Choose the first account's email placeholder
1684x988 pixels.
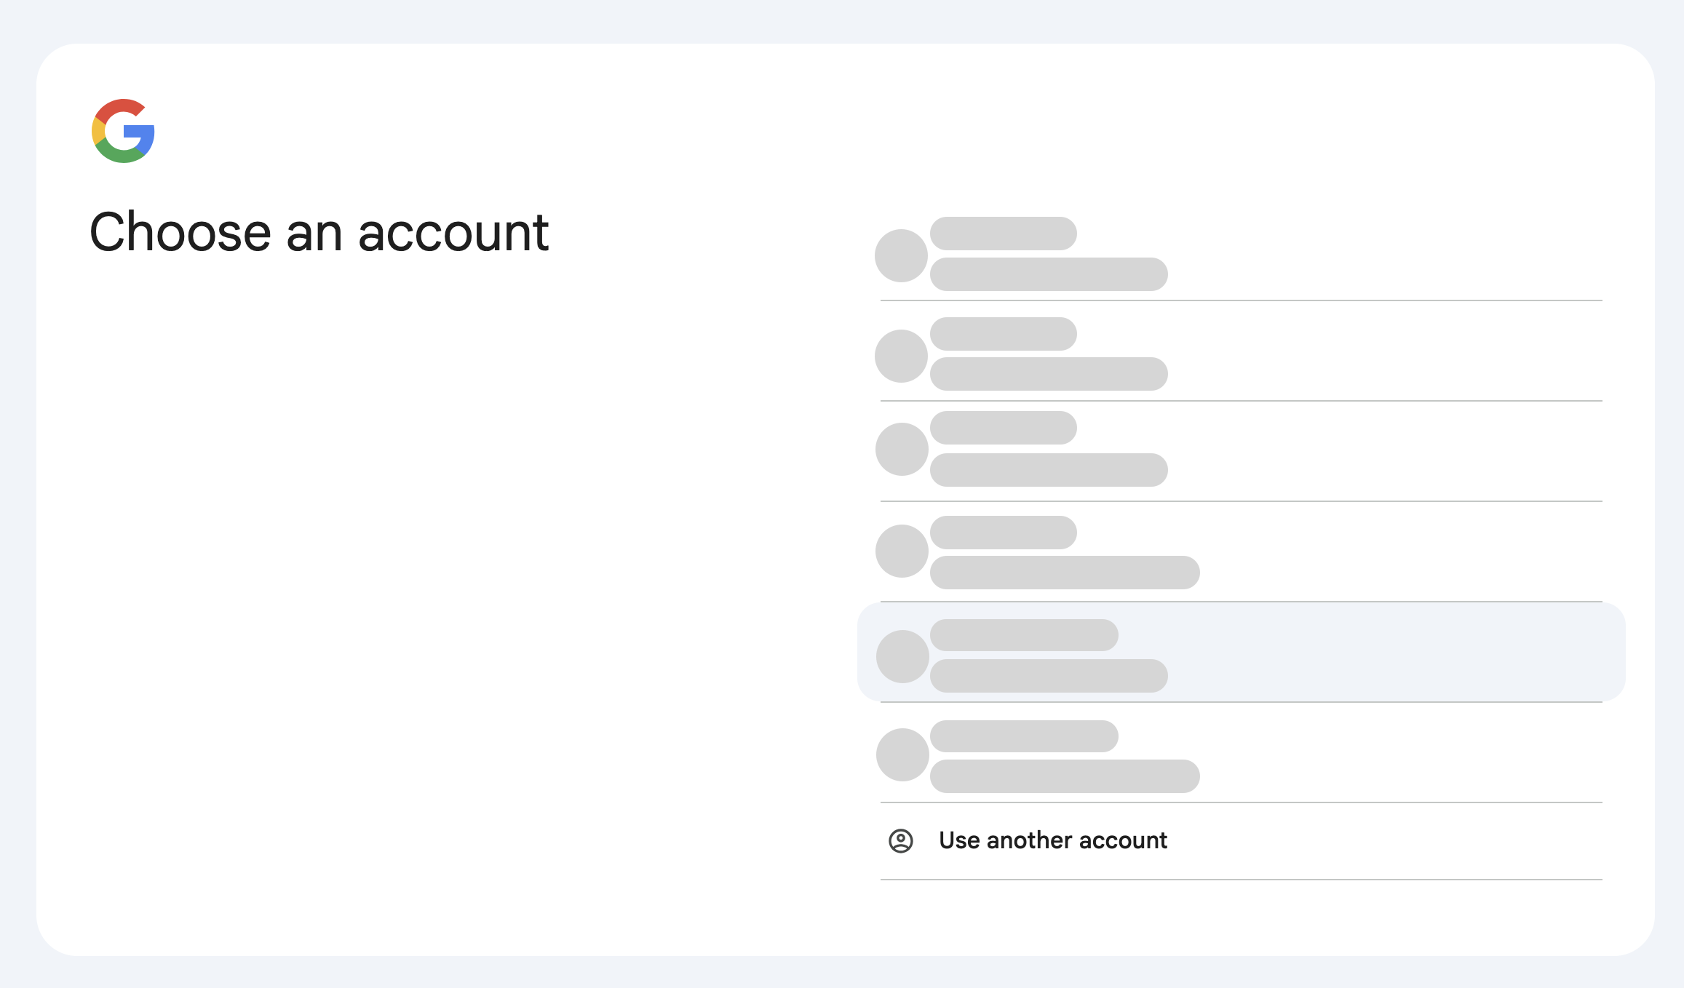coord(1049,274)
